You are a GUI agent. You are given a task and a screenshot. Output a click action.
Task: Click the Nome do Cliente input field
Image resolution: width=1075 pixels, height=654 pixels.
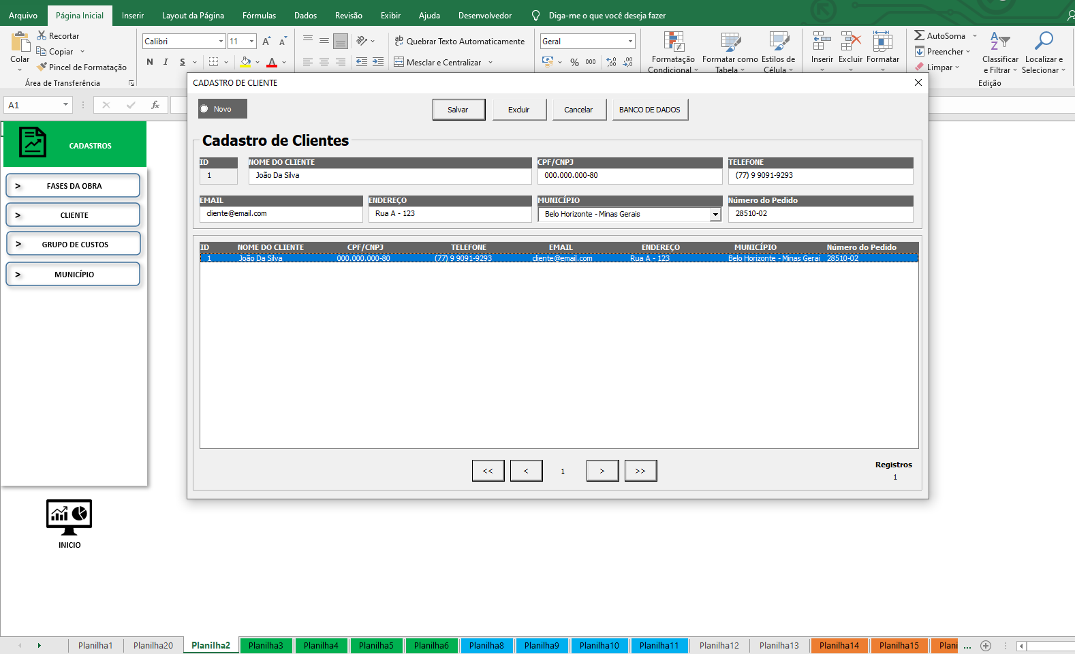tap(389, 176)
